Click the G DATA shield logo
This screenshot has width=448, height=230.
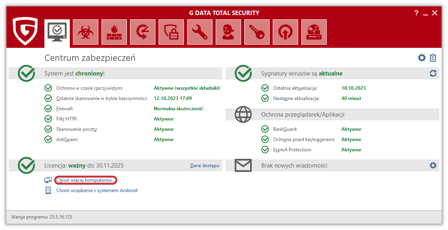click(x=25, y=31)
